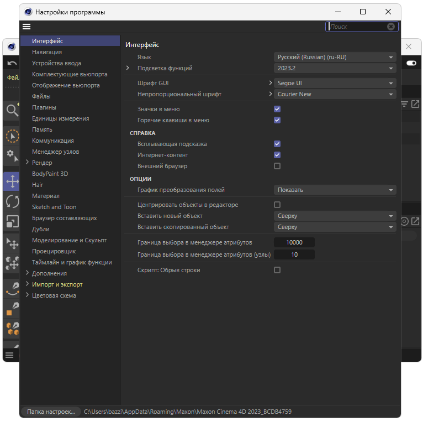Viewport: 423px width, 421px height.
Task: Select the Горячие клавиши в меню label
Action: [173, 120]
